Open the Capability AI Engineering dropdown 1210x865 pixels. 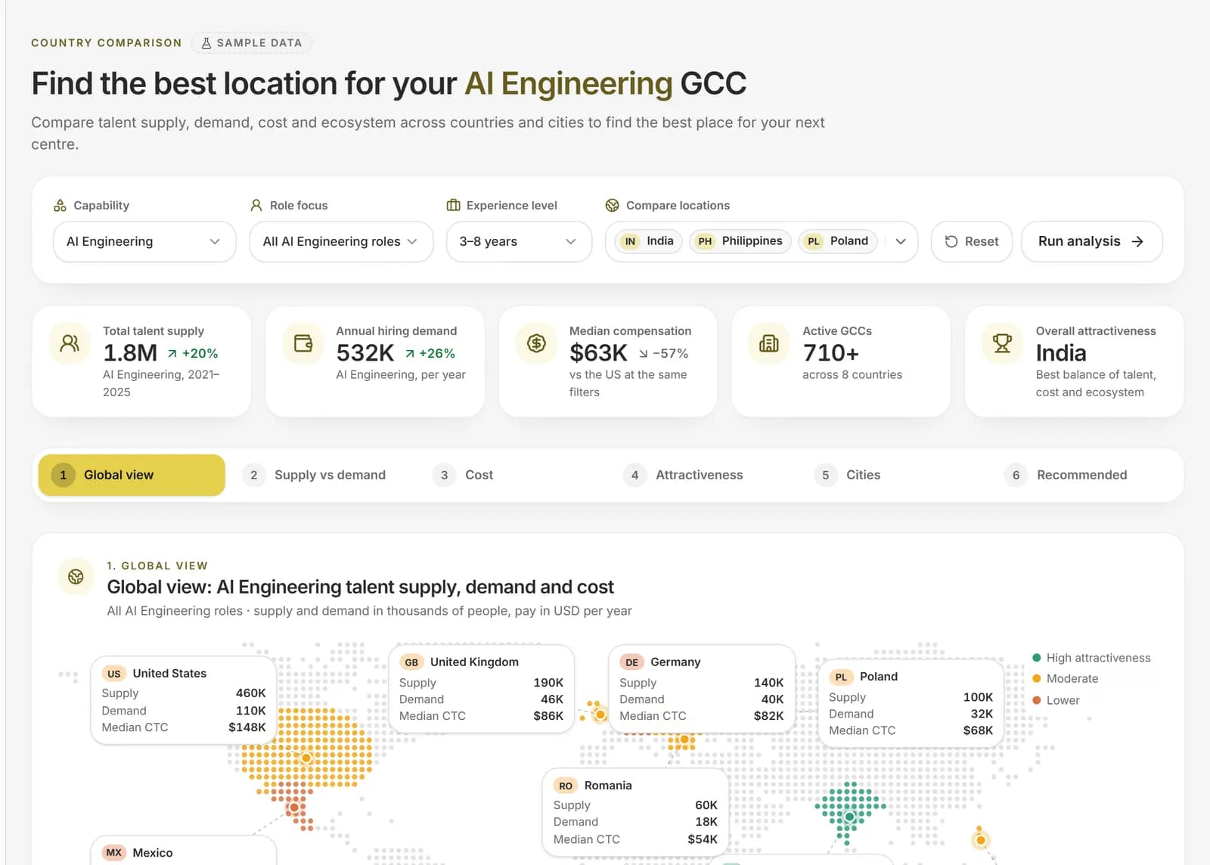pos(144,241)
